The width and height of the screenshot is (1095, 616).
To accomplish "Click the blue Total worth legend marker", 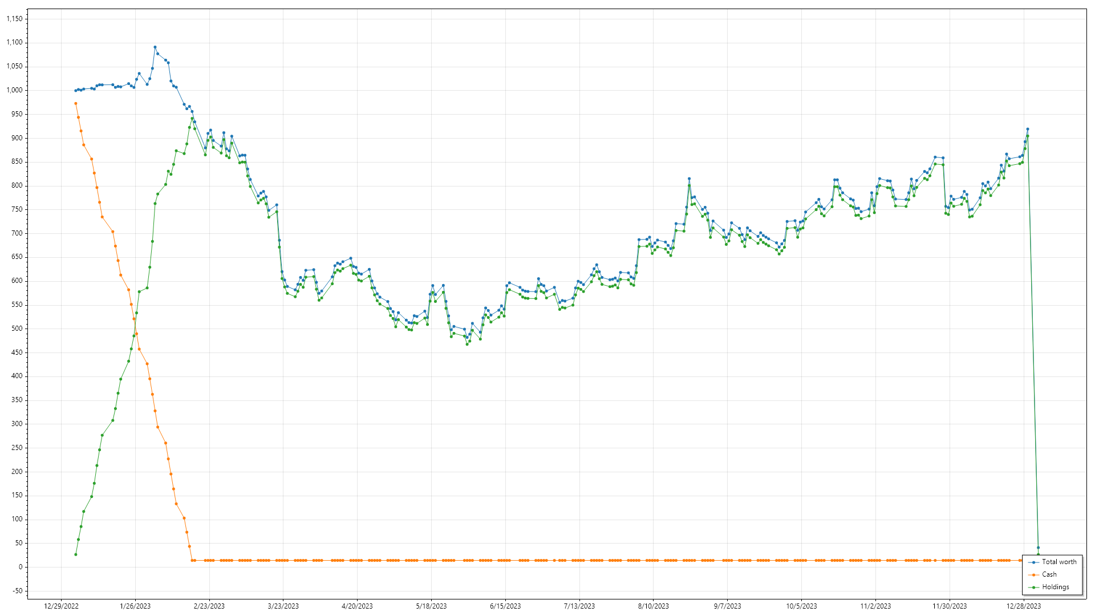I will pos(1034,562).
